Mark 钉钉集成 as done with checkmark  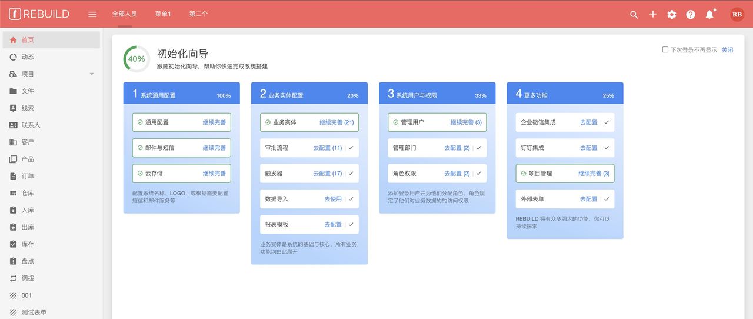607,148
